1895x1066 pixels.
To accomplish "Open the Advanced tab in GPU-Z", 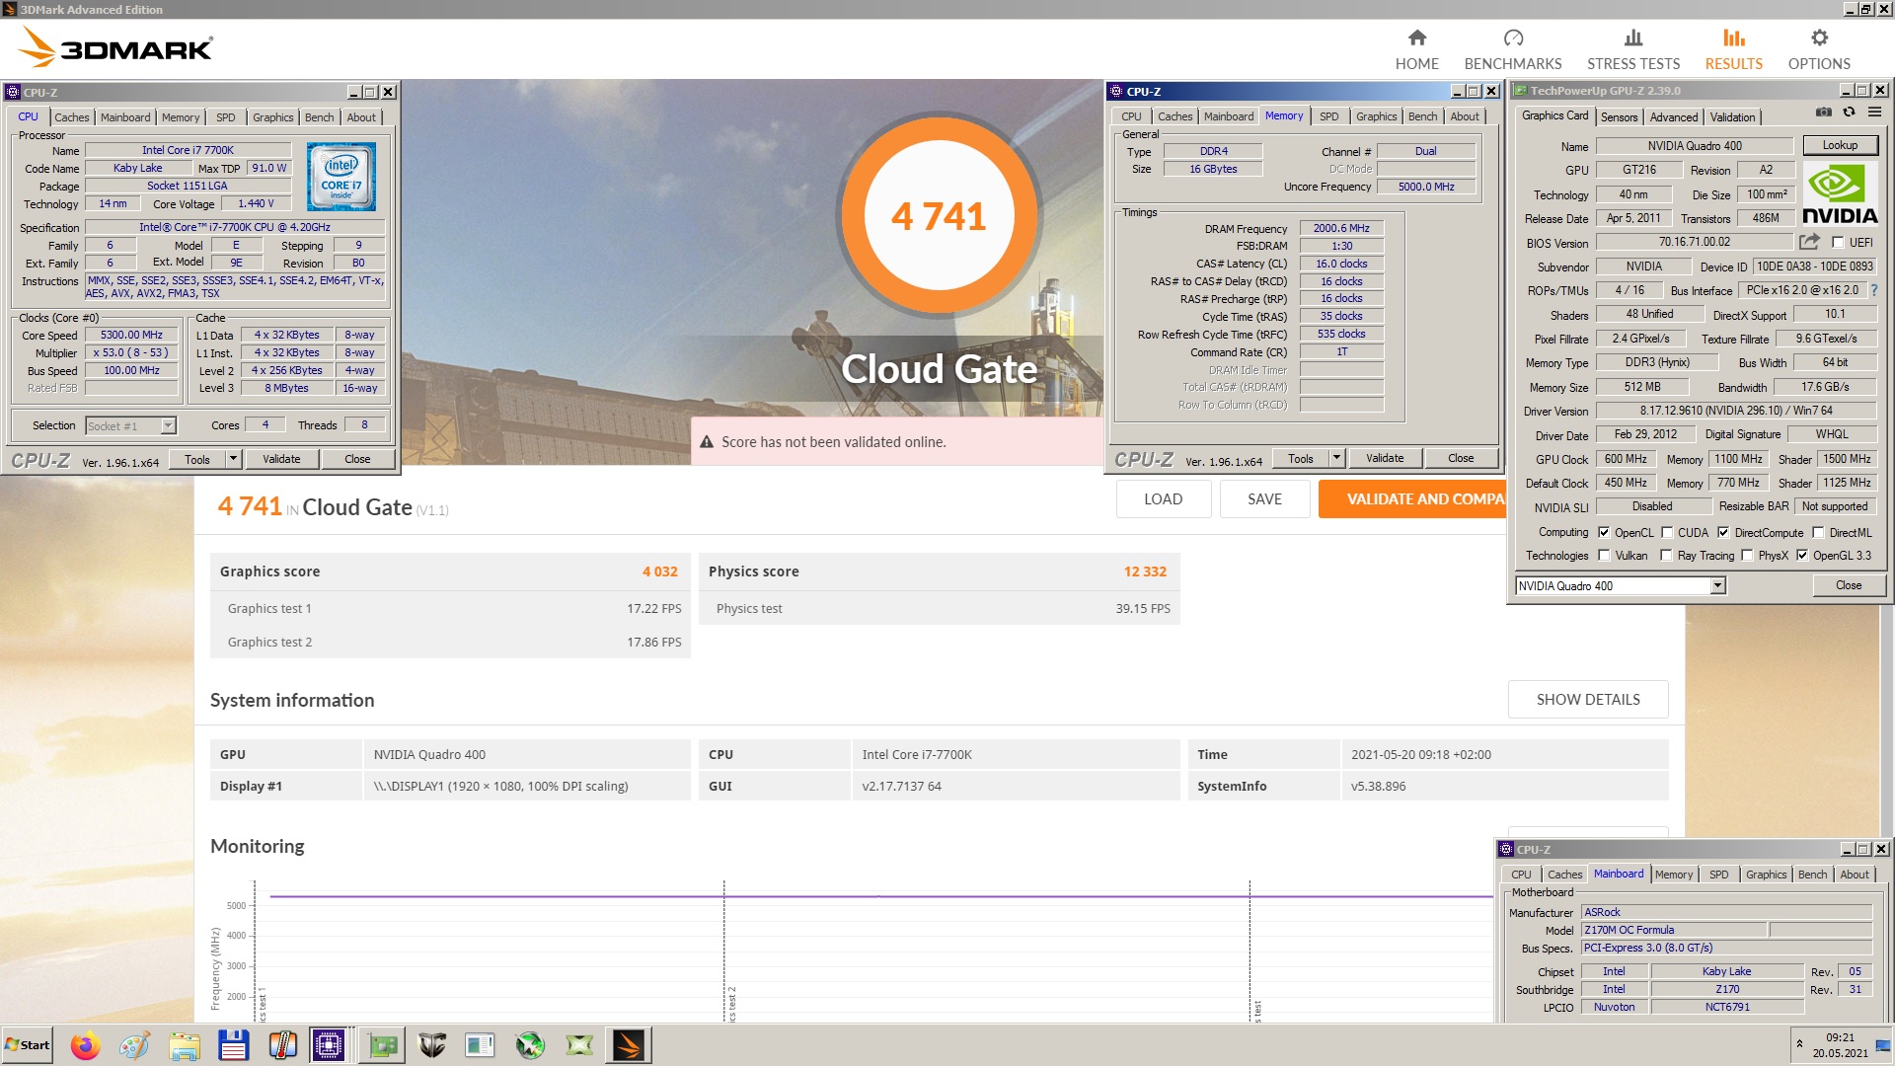I will [1674, 116].
